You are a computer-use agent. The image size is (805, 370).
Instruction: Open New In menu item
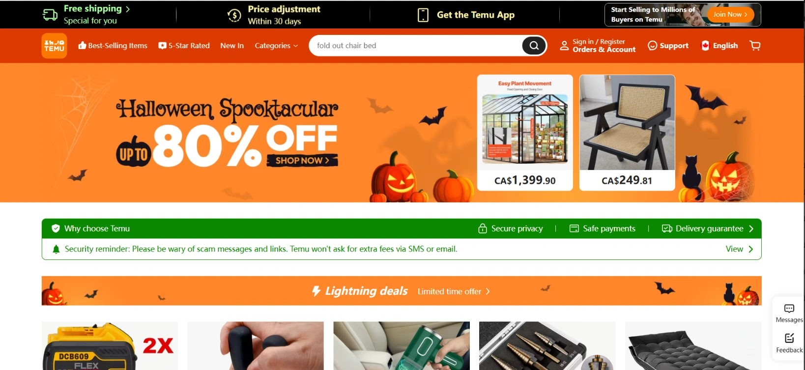coord(232,46)
